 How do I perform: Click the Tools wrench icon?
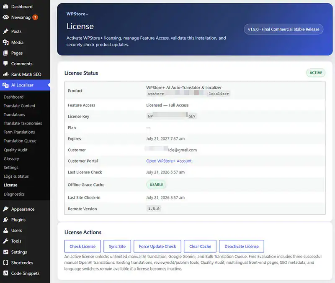[x=6, y=241]
